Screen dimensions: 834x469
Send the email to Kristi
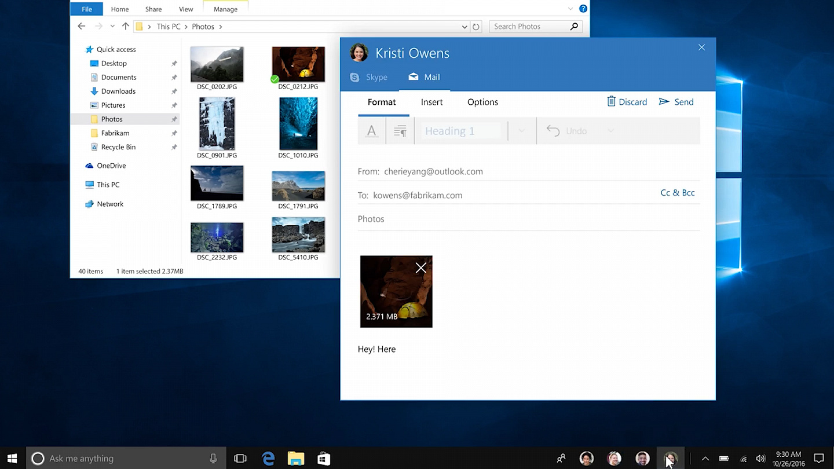pyautogui.click(x=676, y=102)
